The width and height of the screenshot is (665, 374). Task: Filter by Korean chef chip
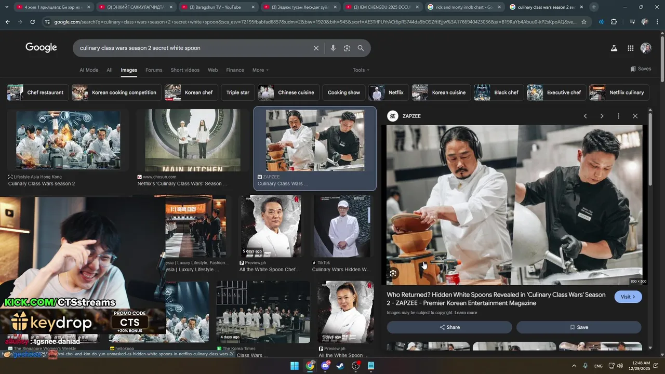pyautogui.click(x=191, y=92)
